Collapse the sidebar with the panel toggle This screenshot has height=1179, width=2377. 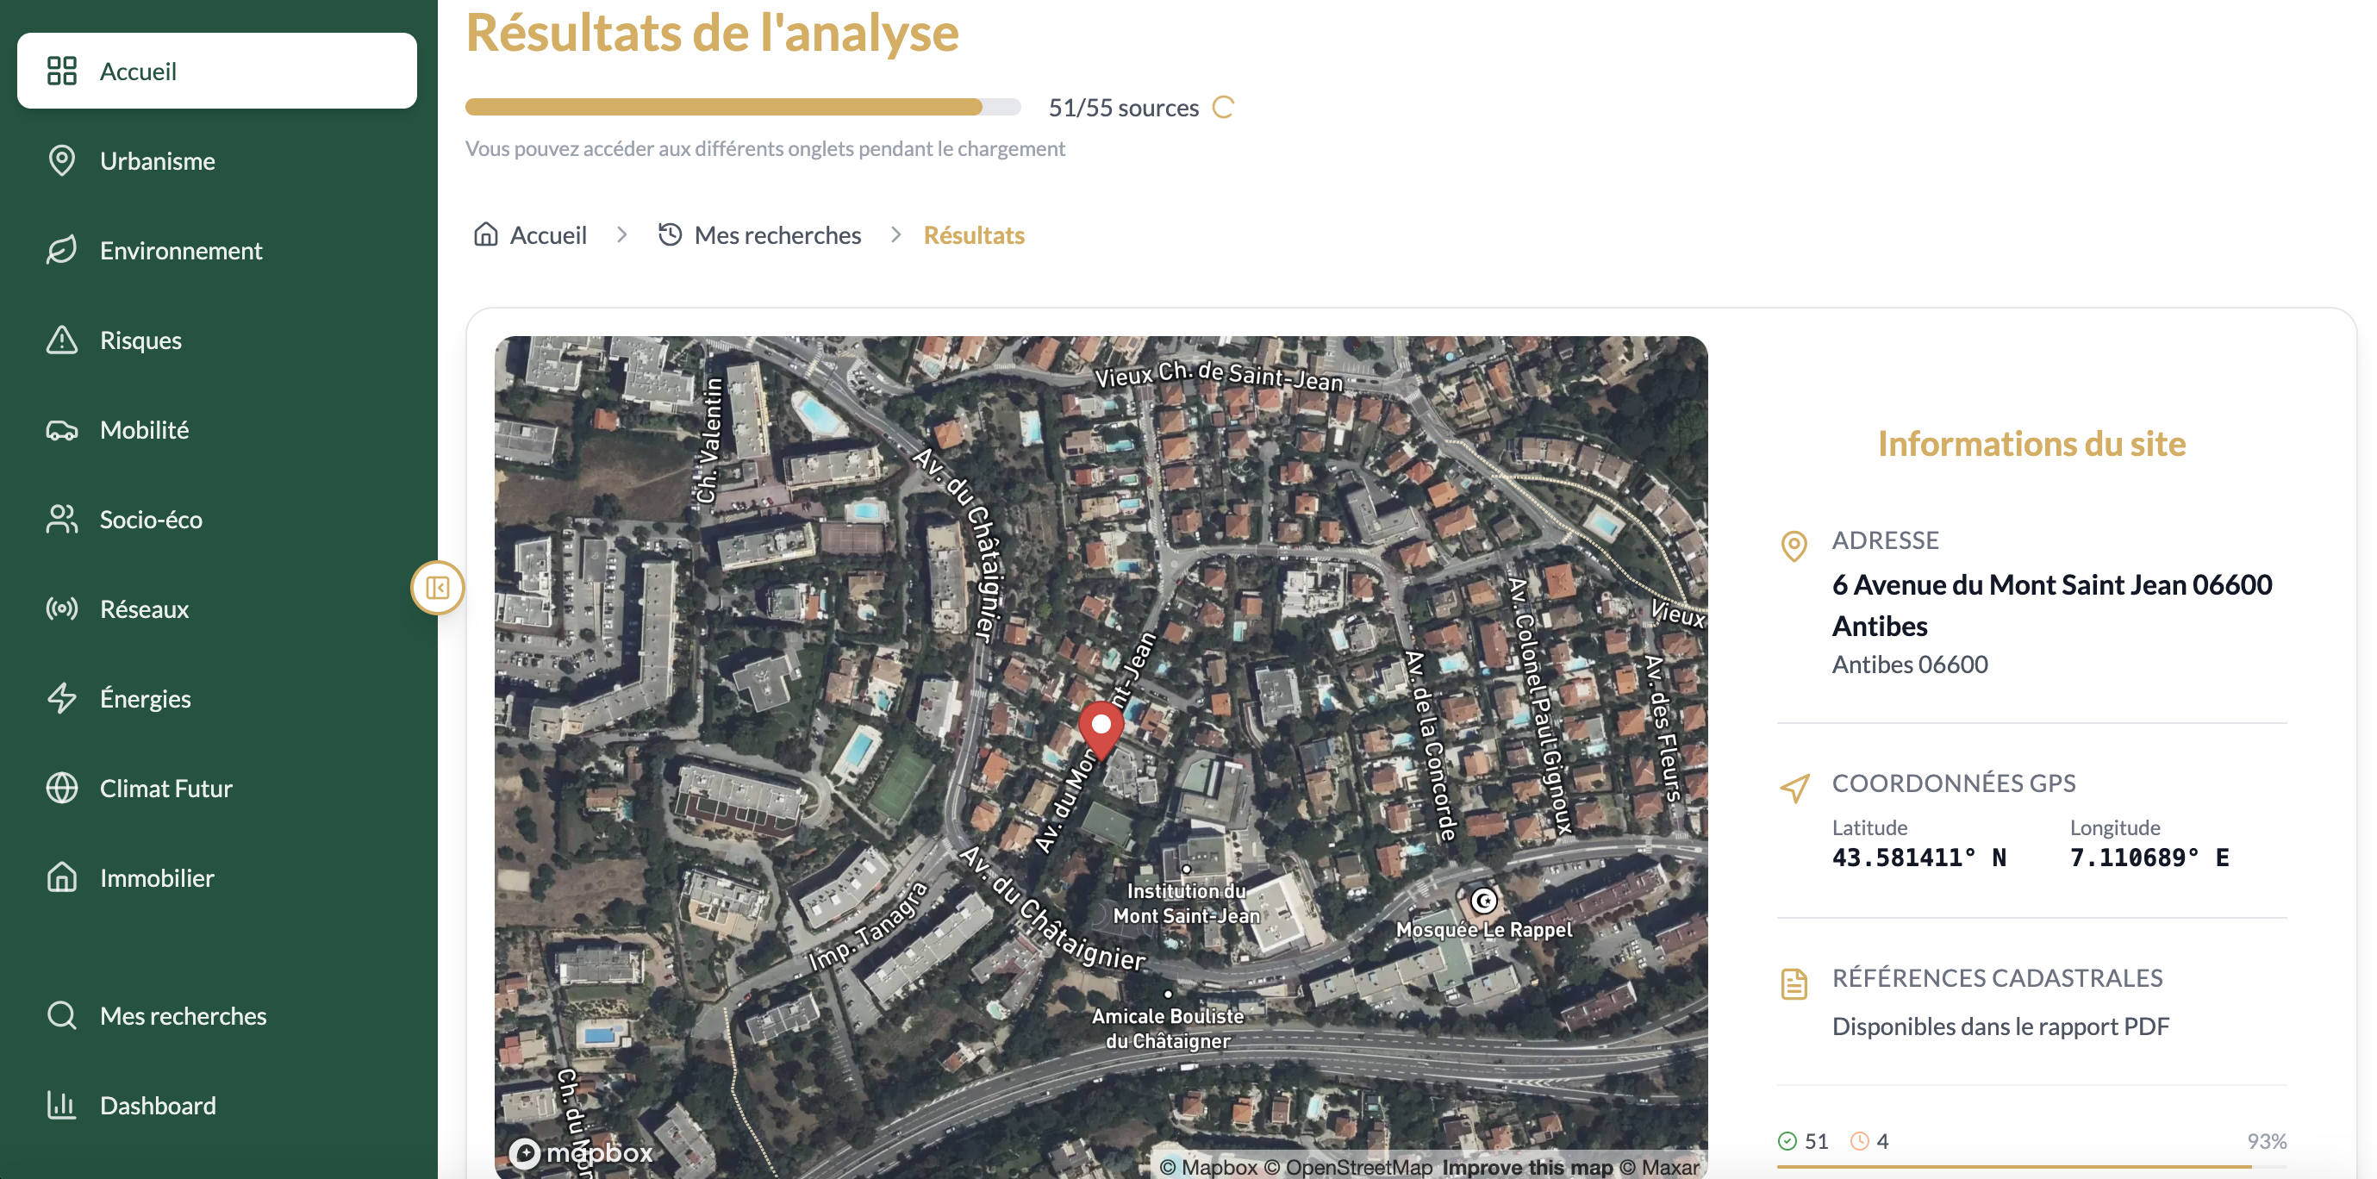(x=437, y=588)
